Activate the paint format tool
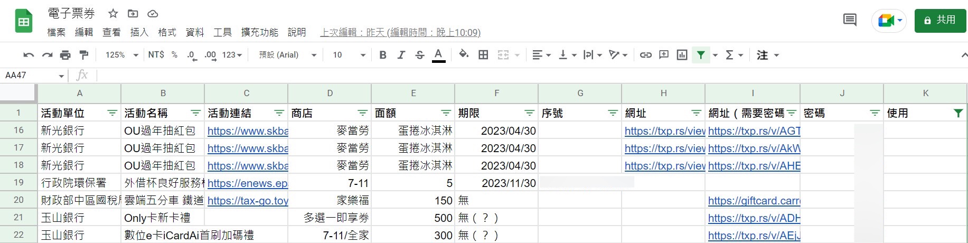This screenshot has height=243, width=968. [x=83, y=55]
